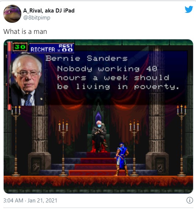Click the tall candelabra at the far right
Image resolution: width=196 pixels, height=212 pixels.
(x=182, y=140)
